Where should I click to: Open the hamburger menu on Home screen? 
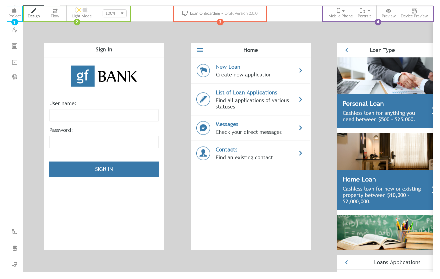200,50
